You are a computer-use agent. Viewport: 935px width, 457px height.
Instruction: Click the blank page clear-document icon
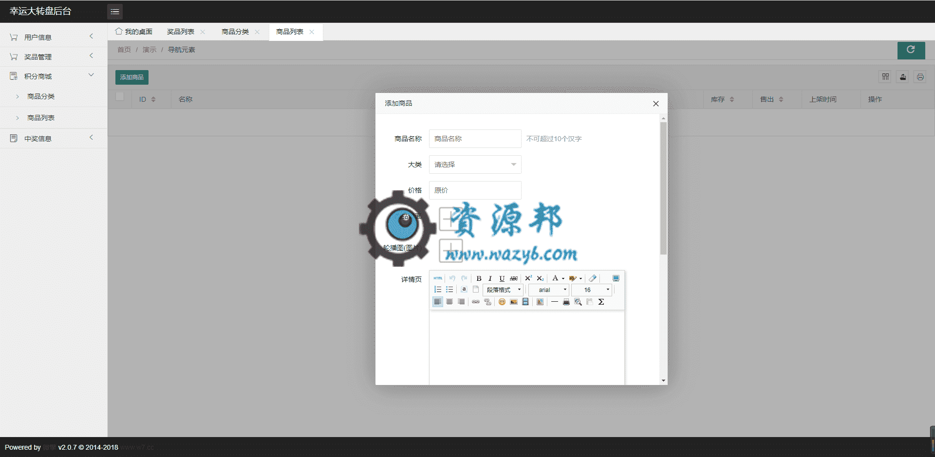[x=476, y=290]
